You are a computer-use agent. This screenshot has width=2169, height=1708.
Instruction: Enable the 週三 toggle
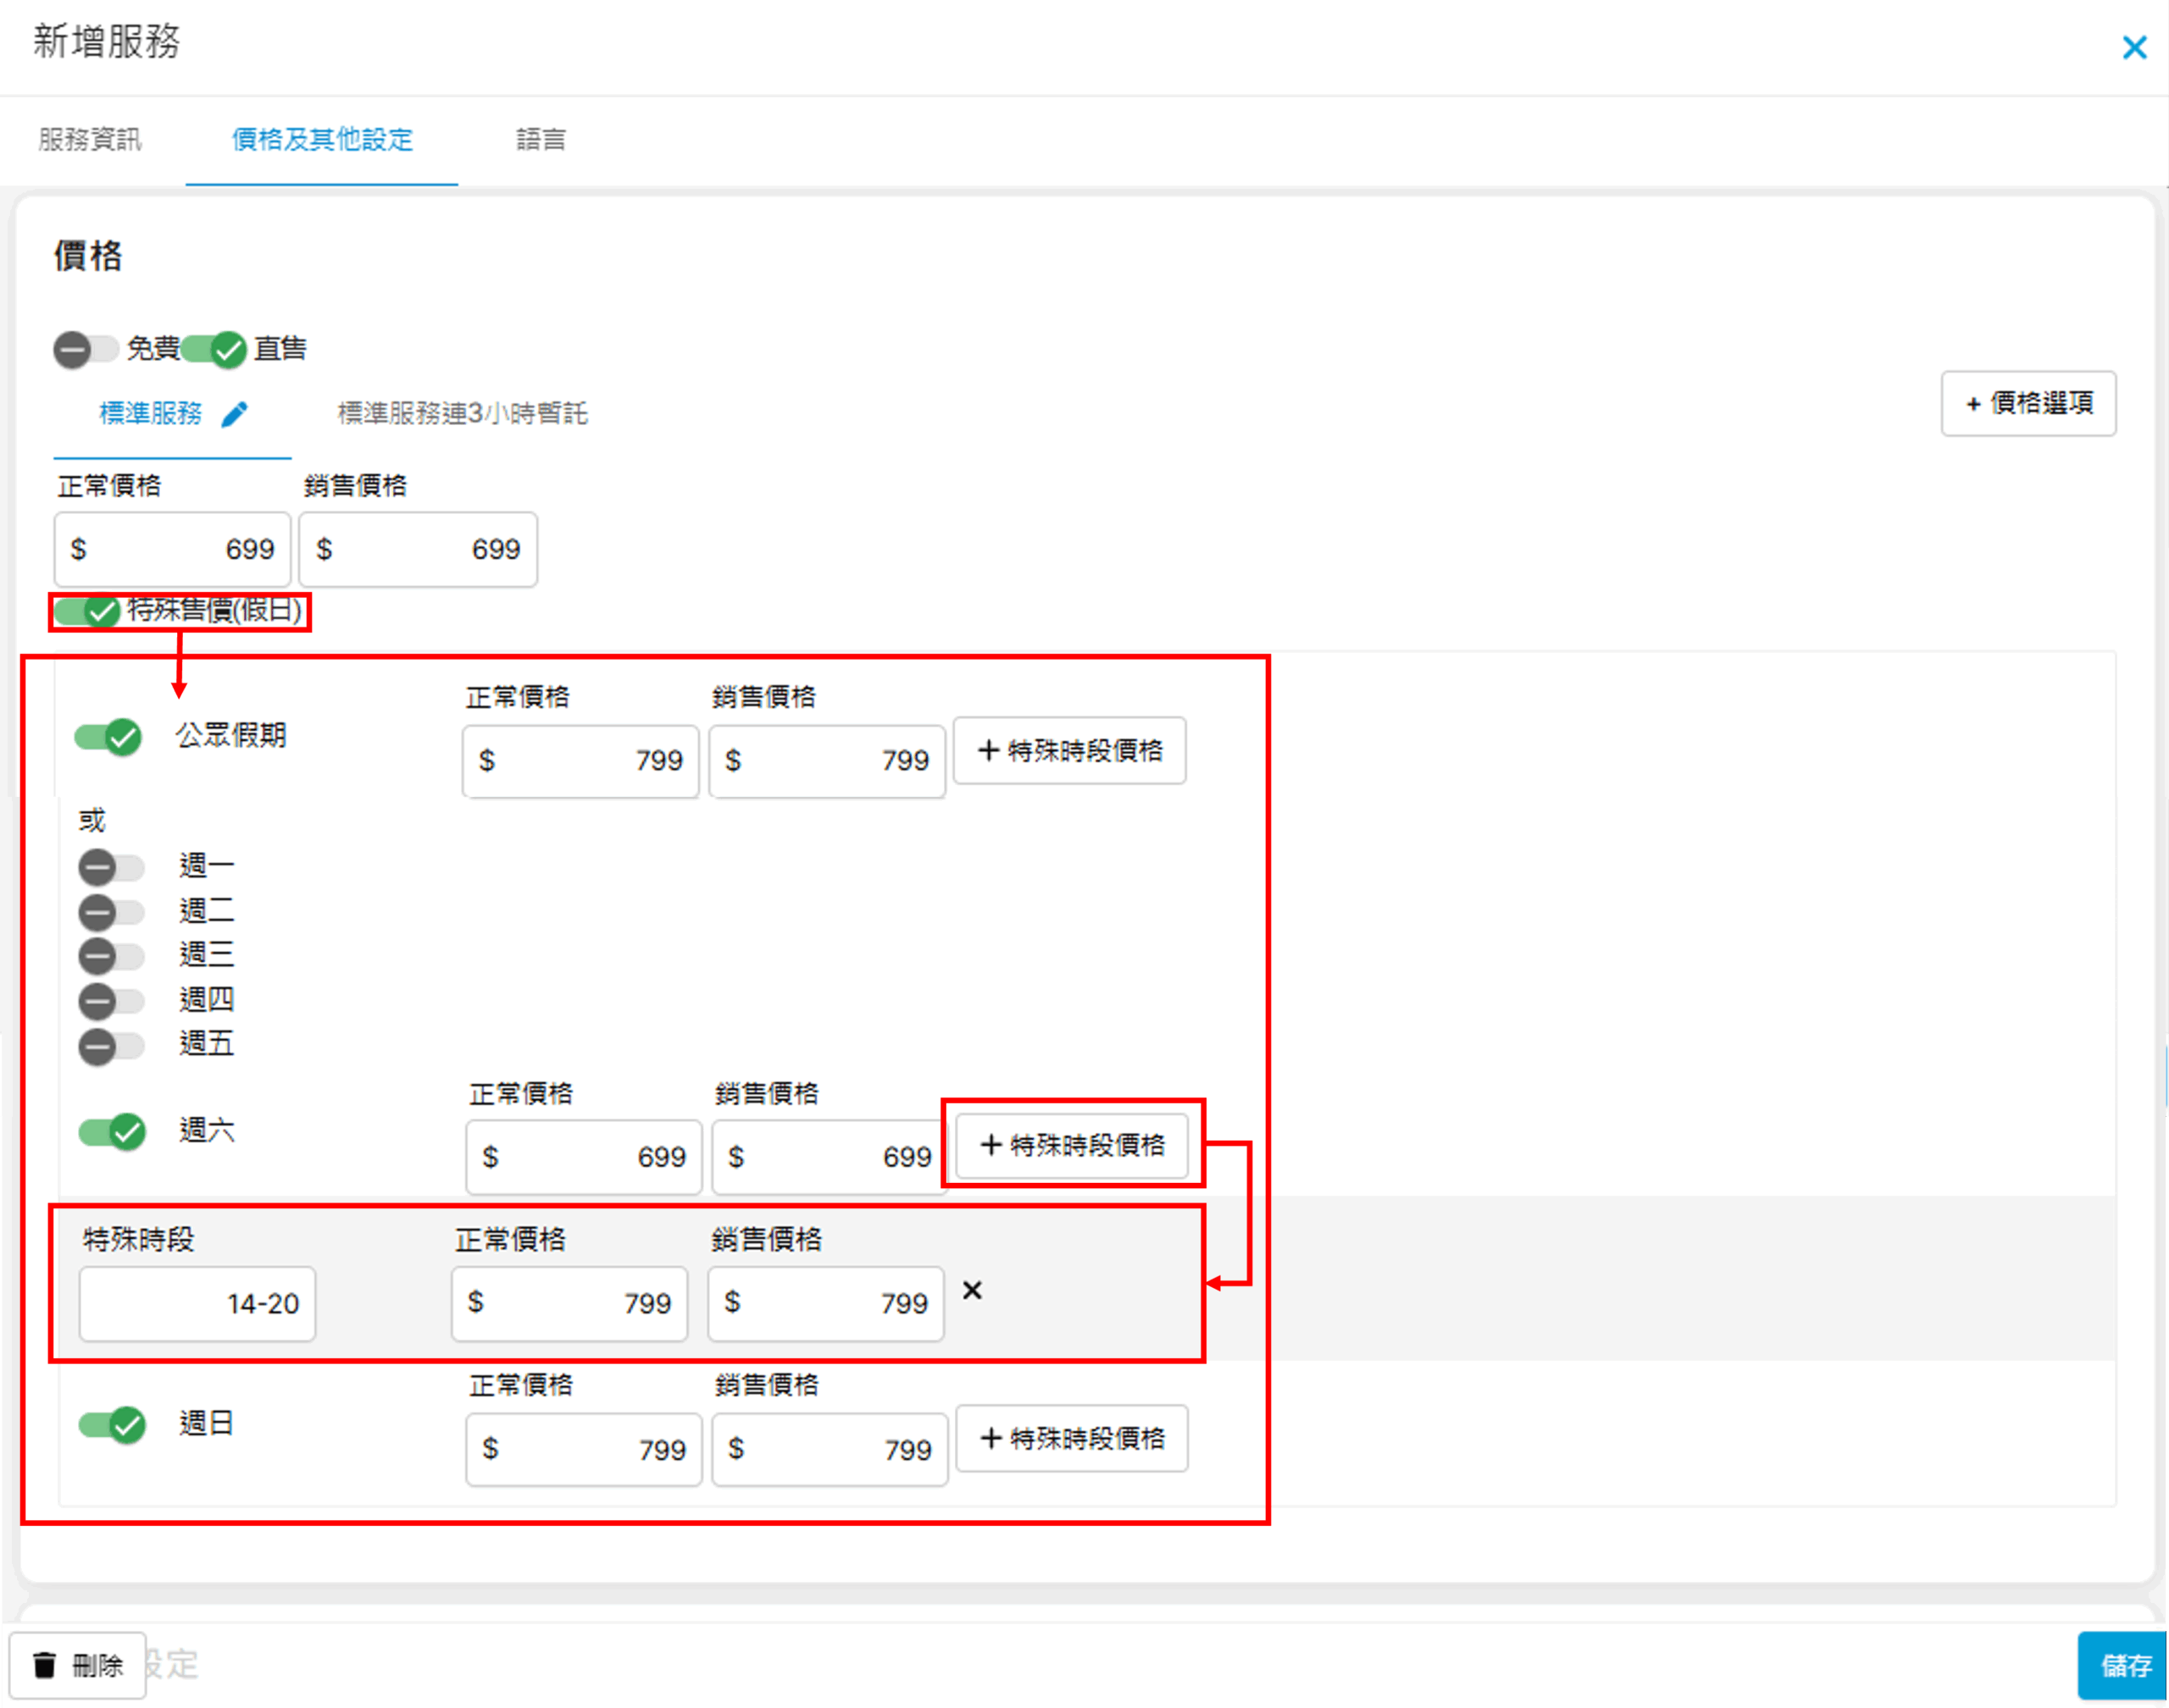pos(111,956)
